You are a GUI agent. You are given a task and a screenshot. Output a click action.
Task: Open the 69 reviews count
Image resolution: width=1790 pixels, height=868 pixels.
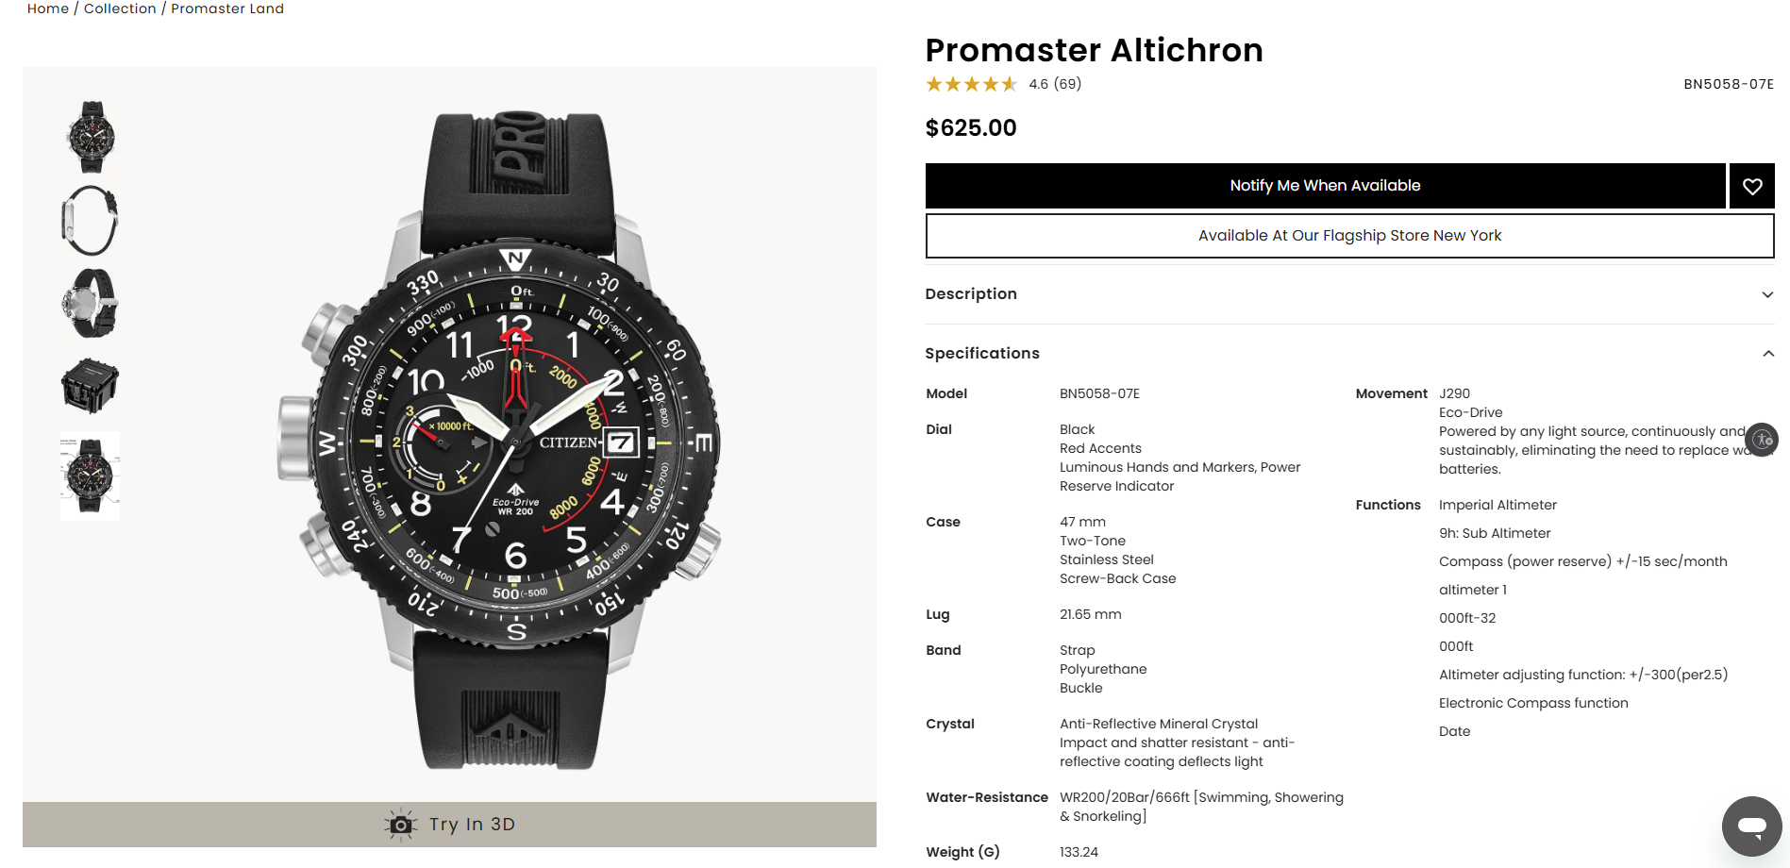point(1067,84)
